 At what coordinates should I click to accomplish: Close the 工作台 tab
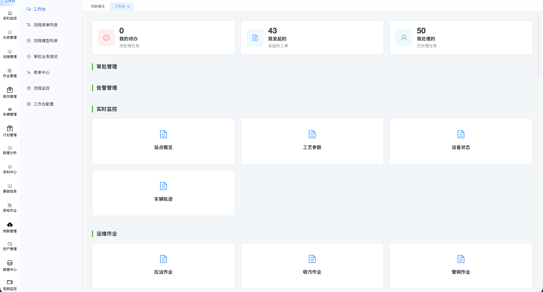tap(128, 7)
